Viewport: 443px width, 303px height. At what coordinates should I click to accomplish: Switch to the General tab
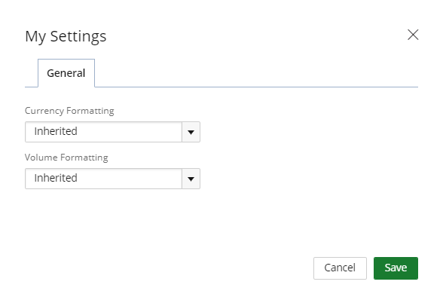66,73
